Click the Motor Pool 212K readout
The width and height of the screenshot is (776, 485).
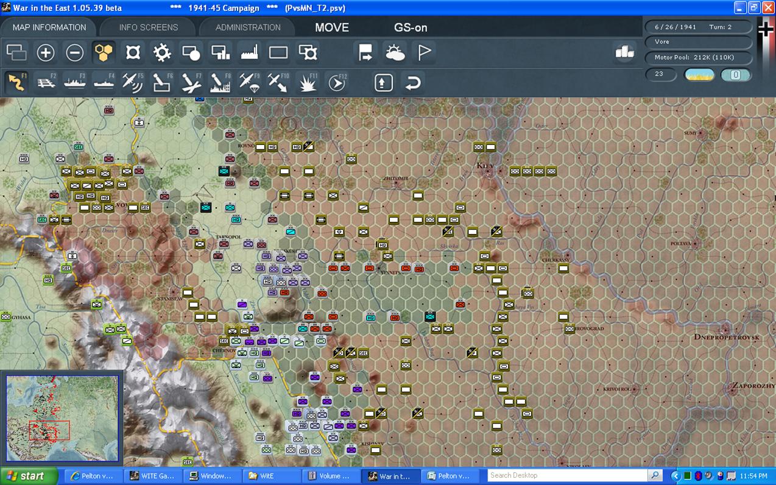pos(698,57)
